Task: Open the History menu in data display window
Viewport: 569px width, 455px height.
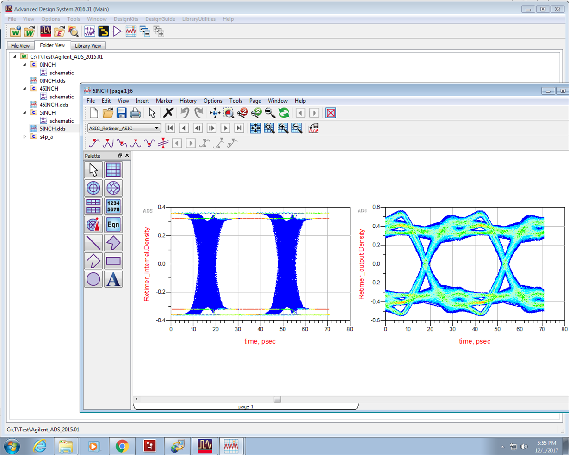Action: [x=188, y=101]
